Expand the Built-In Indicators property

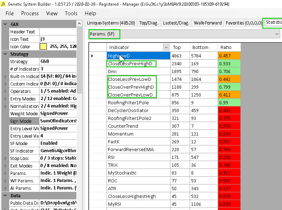(5, 77)
